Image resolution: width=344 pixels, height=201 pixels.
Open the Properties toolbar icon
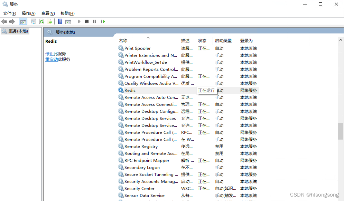33,21
